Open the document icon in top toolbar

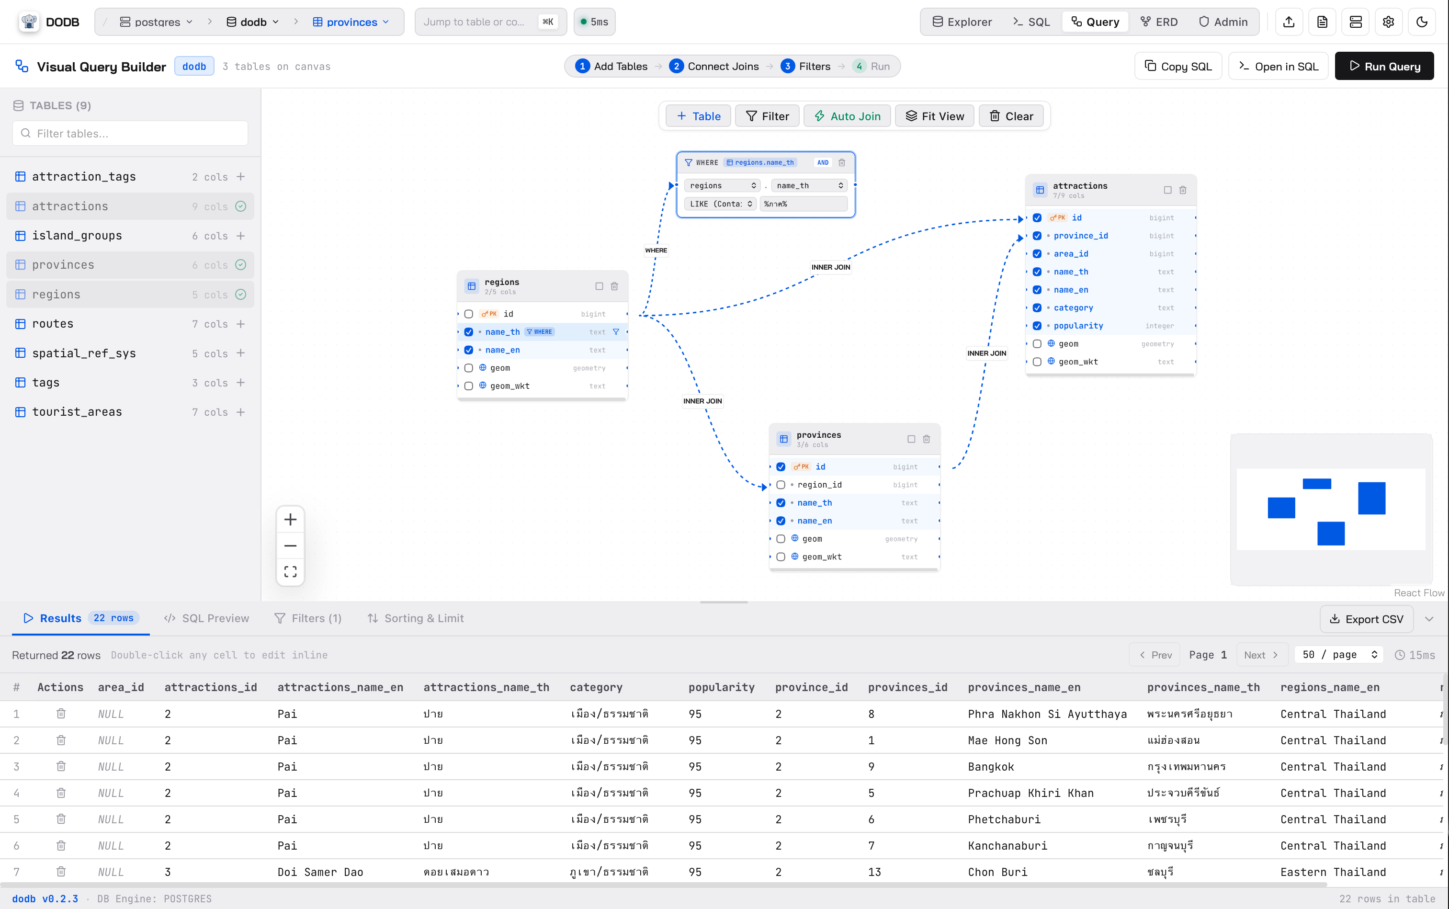[x=1322, y=22]
